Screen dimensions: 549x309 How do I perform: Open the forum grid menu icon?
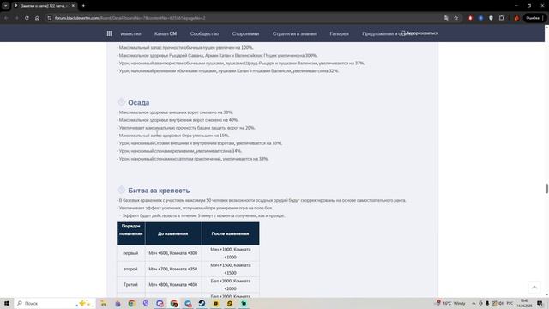tap(109, 33)
